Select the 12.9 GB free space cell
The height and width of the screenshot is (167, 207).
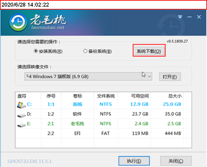click(139, 104)
